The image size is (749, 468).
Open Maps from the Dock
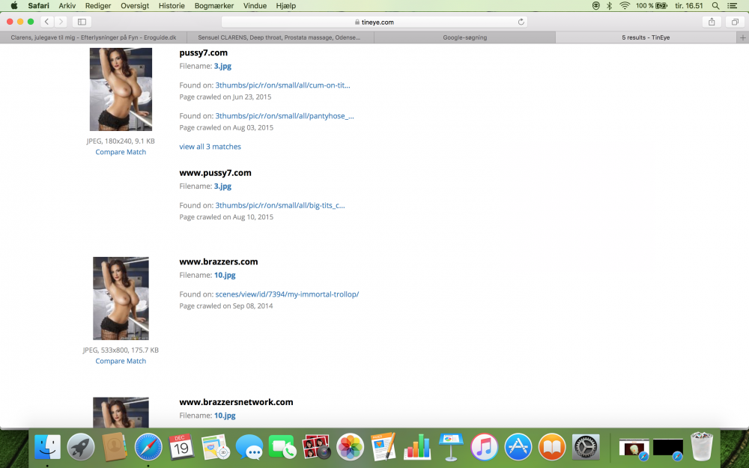(x=216, y=448)
